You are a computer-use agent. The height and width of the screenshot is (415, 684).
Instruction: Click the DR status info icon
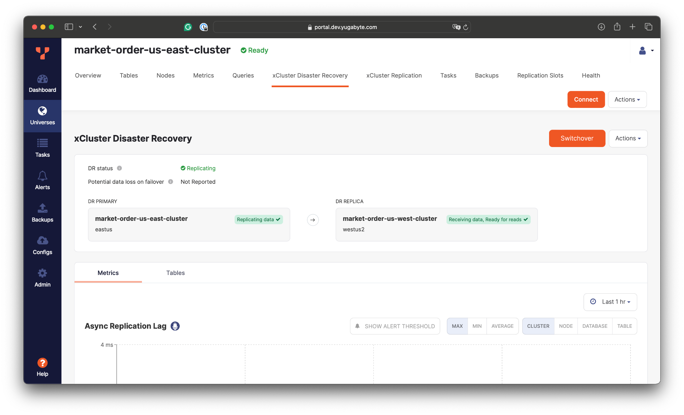[x=119, y=168]
